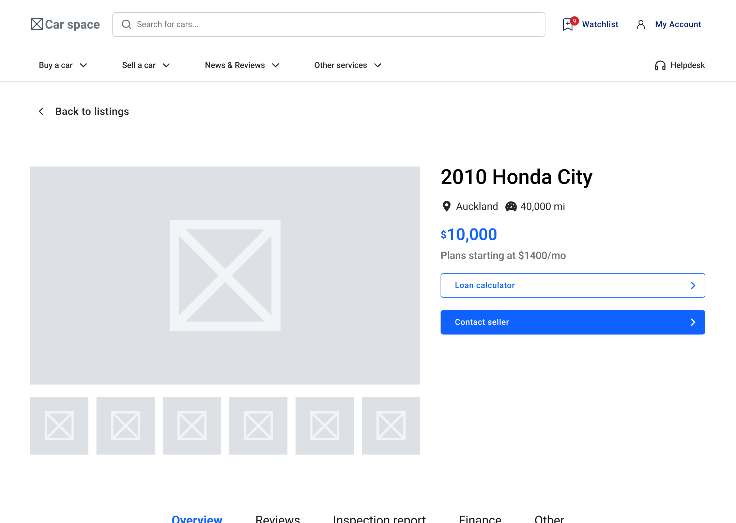The width and height of the screenshot is (736, 523).
Task: Open the Buy a car menu
Action: (63, 65)
